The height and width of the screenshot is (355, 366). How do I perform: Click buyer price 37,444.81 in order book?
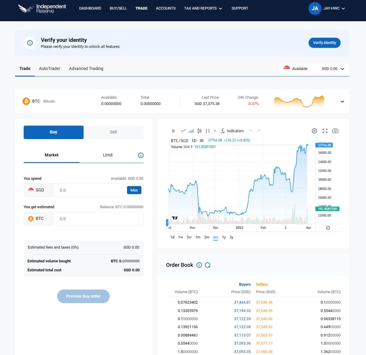click(x=242, y=302)
